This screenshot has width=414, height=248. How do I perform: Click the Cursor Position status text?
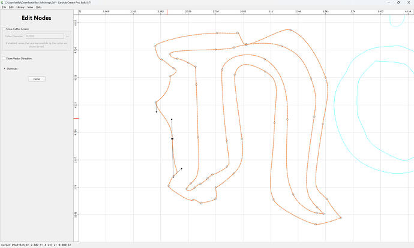click(x=36, y=245)
